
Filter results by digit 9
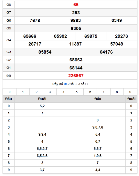tap(130, 92)
